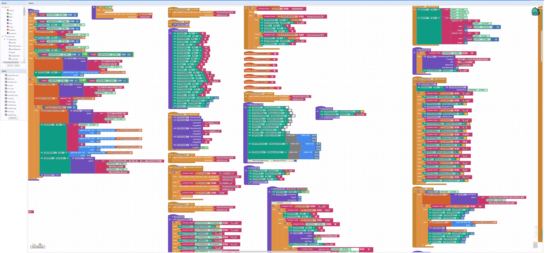The width and height of the screenshot is (545, 253).
Task: Click the center workspace target icon
Action: tap(536, 227)
